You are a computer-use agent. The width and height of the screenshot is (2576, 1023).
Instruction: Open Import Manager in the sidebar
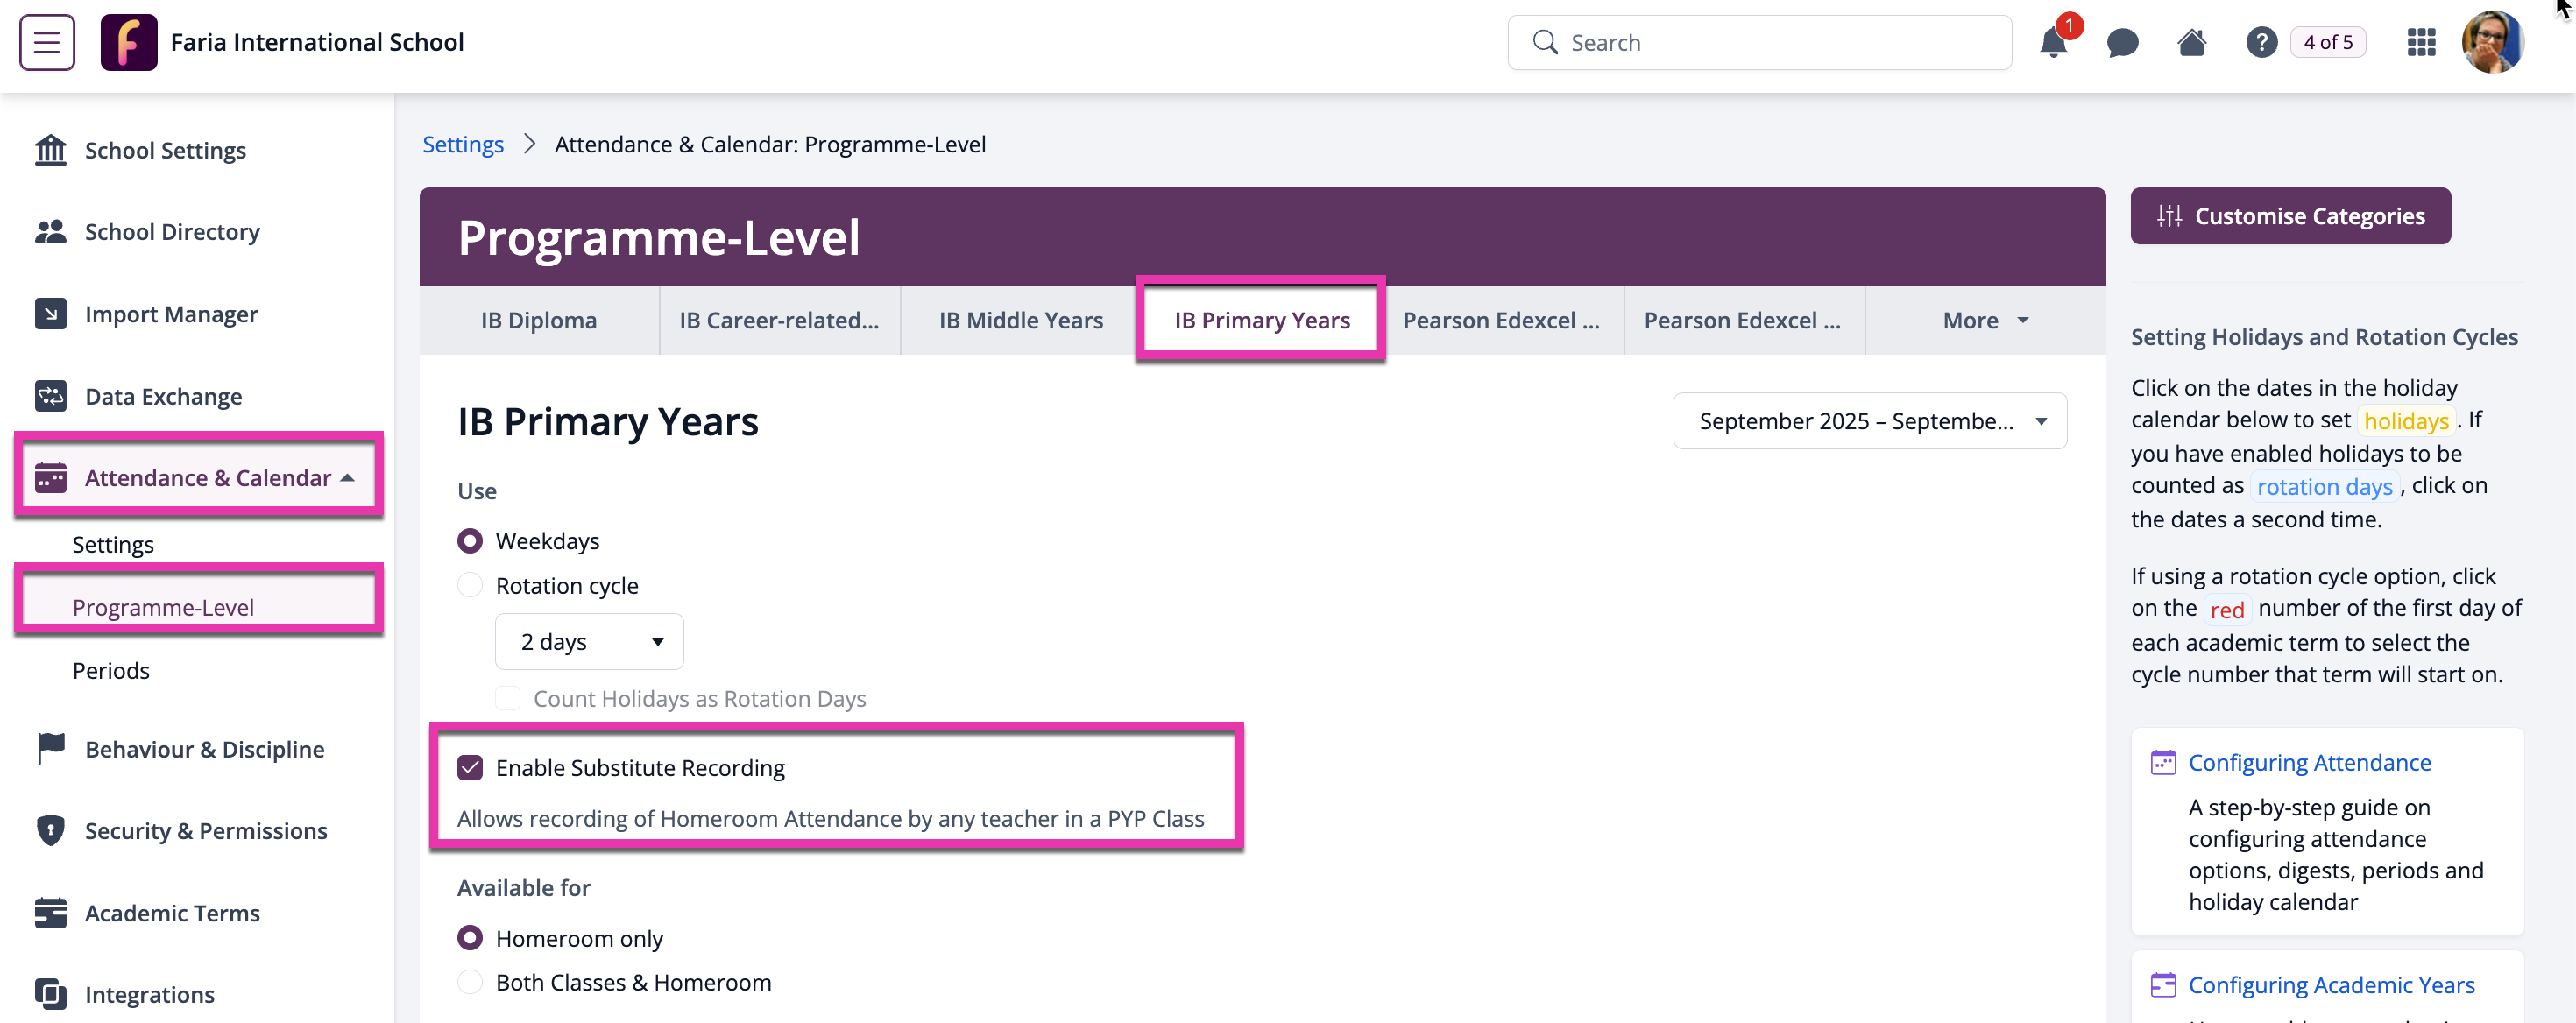171,314
